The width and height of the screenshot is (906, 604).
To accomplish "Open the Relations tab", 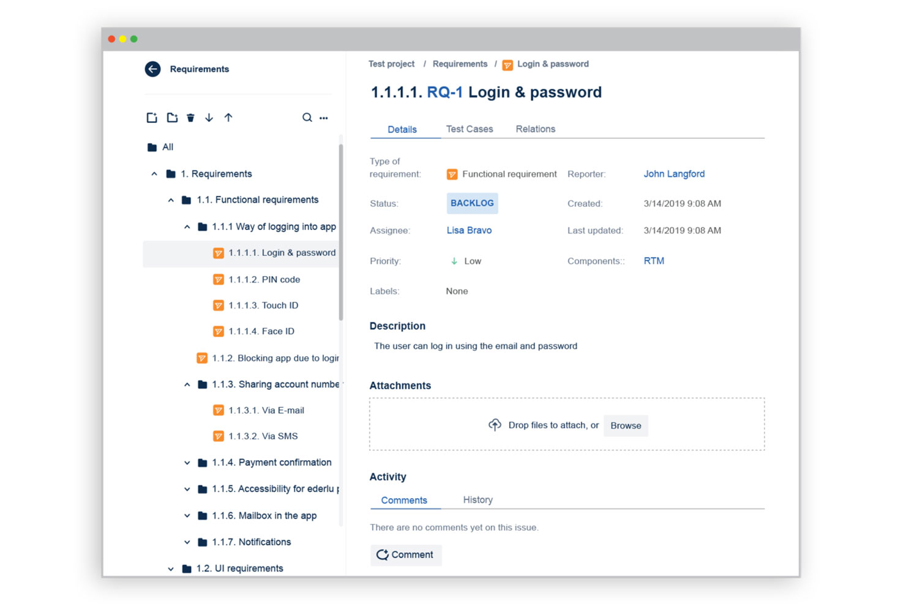I will (535, 129).
